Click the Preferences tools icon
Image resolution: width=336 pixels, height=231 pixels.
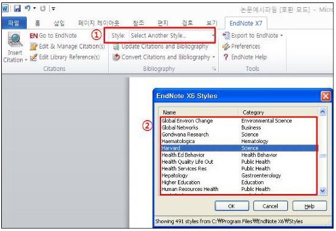tap(226, 46)
